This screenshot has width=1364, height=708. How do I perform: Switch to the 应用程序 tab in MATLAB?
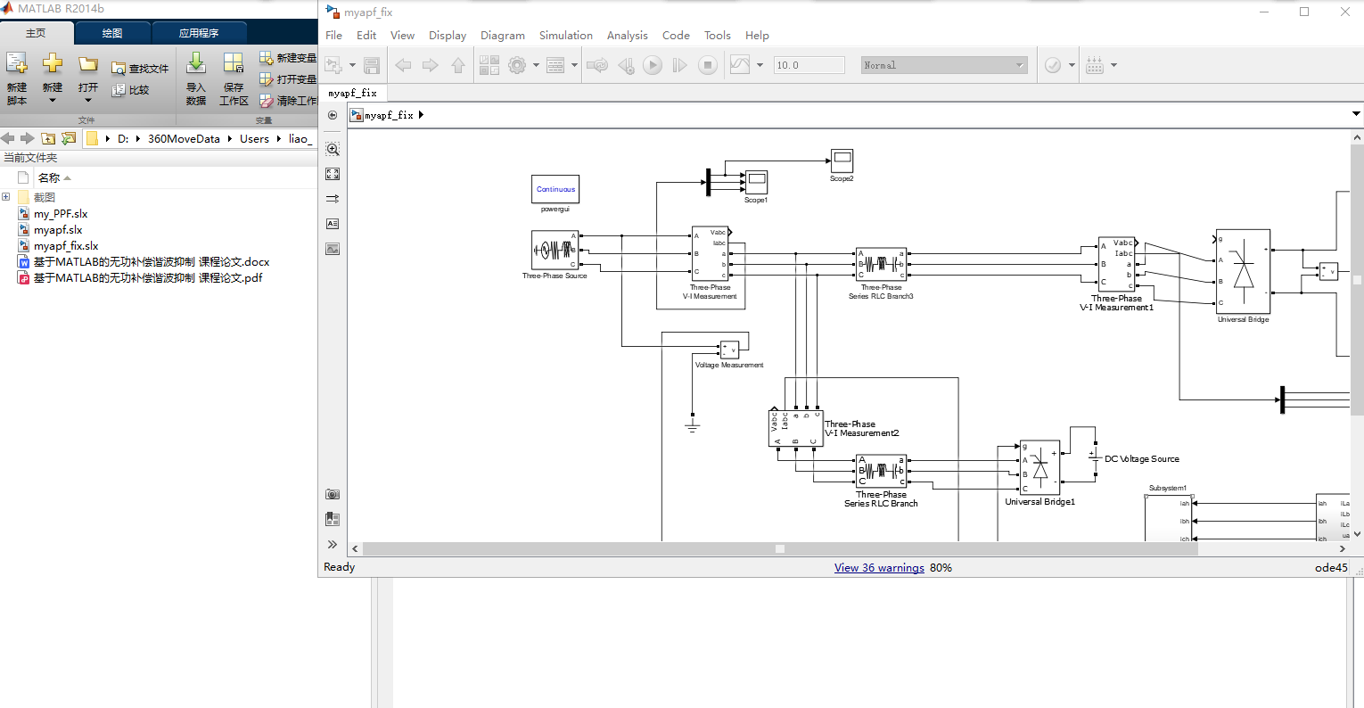(x=199, y=33)
